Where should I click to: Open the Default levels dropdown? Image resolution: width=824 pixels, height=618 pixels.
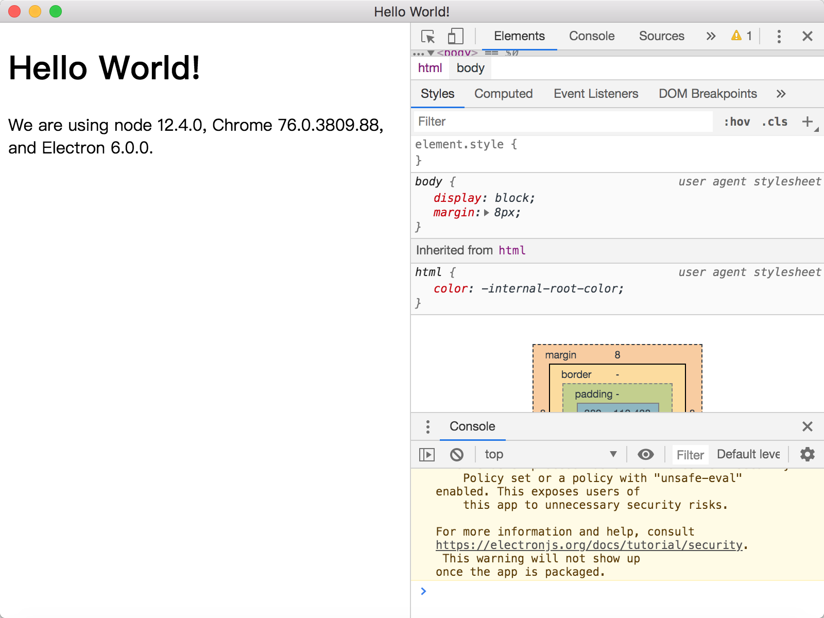(748, 454)
